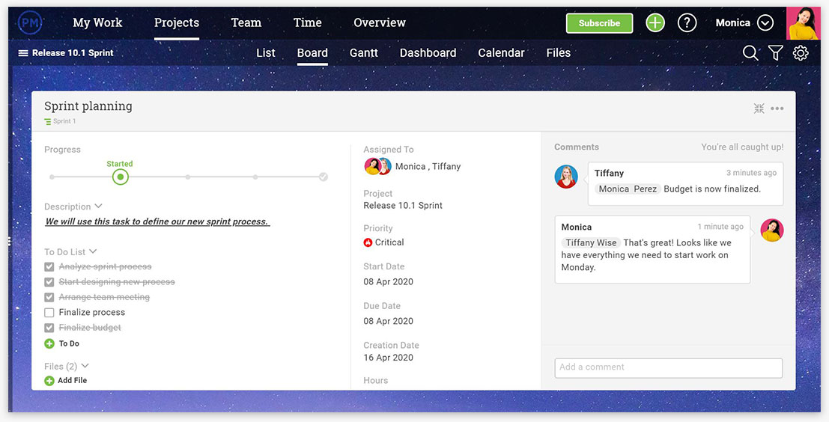Click the Sprint 1 list icon
The height and width of the screenshot is (422, 829).
point(48,121)
